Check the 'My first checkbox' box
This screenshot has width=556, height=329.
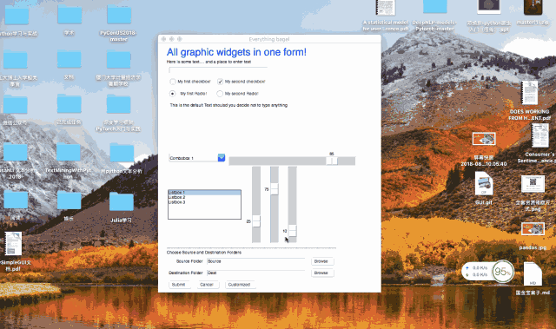click(173, 82)
